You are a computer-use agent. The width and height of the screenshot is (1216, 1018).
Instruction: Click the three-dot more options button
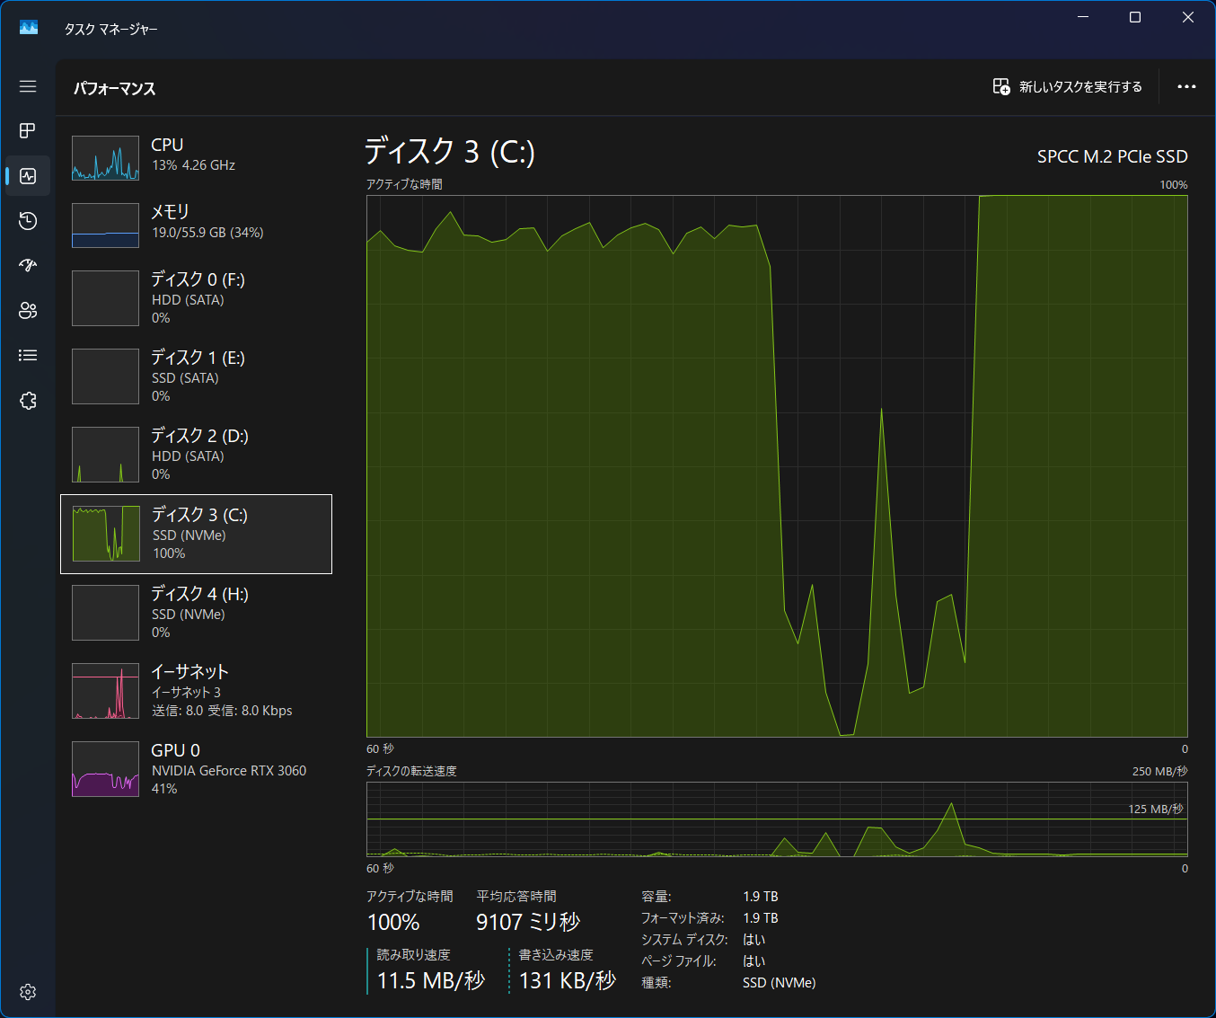1186,87
